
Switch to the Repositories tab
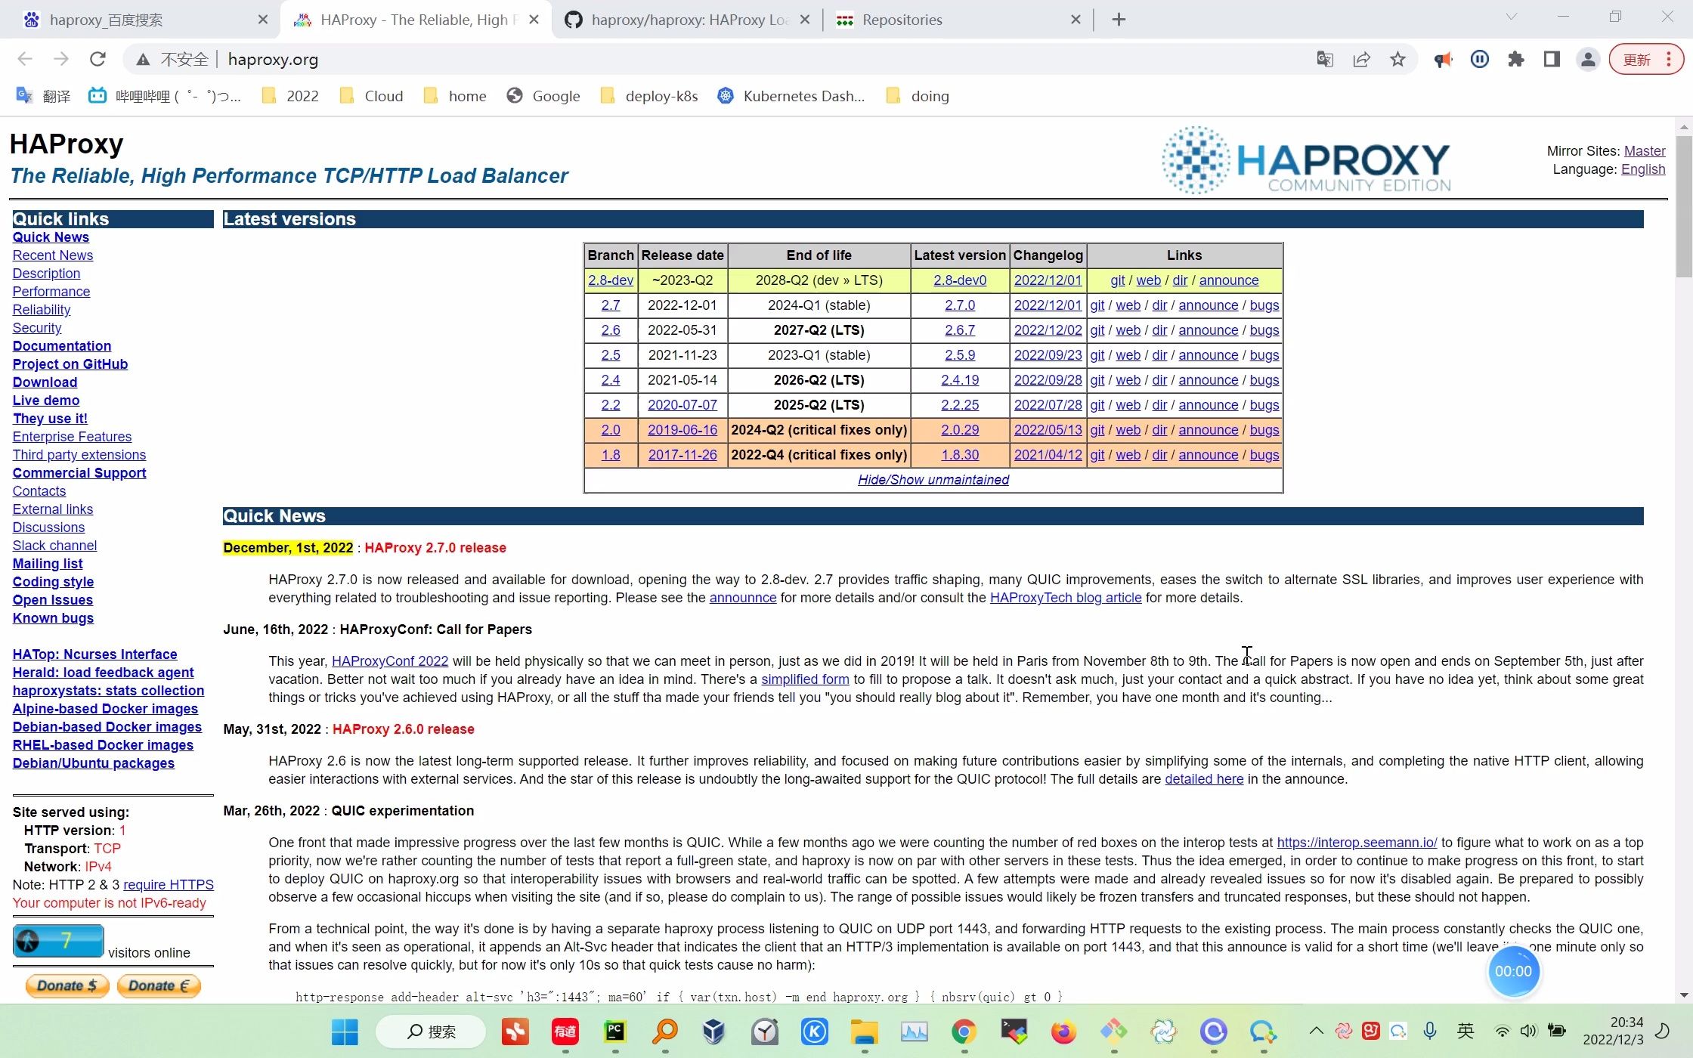(x=958, y=20)
